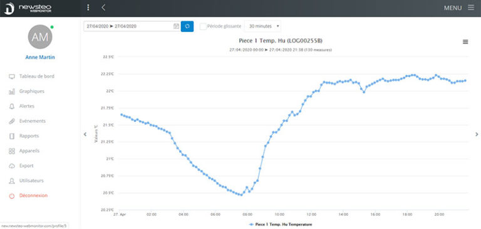Click the three-dot vertical options icon
Image resolution: width=481 pixels, height=229 pixels.
click(88, 8)
